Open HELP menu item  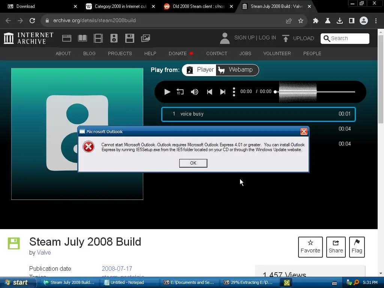[150, 53]
